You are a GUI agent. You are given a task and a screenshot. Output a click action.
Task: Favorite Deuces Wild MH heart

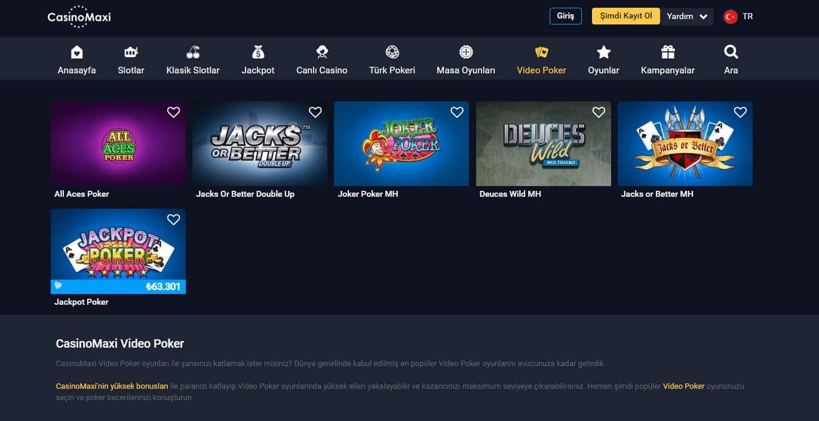coord(599,112)
